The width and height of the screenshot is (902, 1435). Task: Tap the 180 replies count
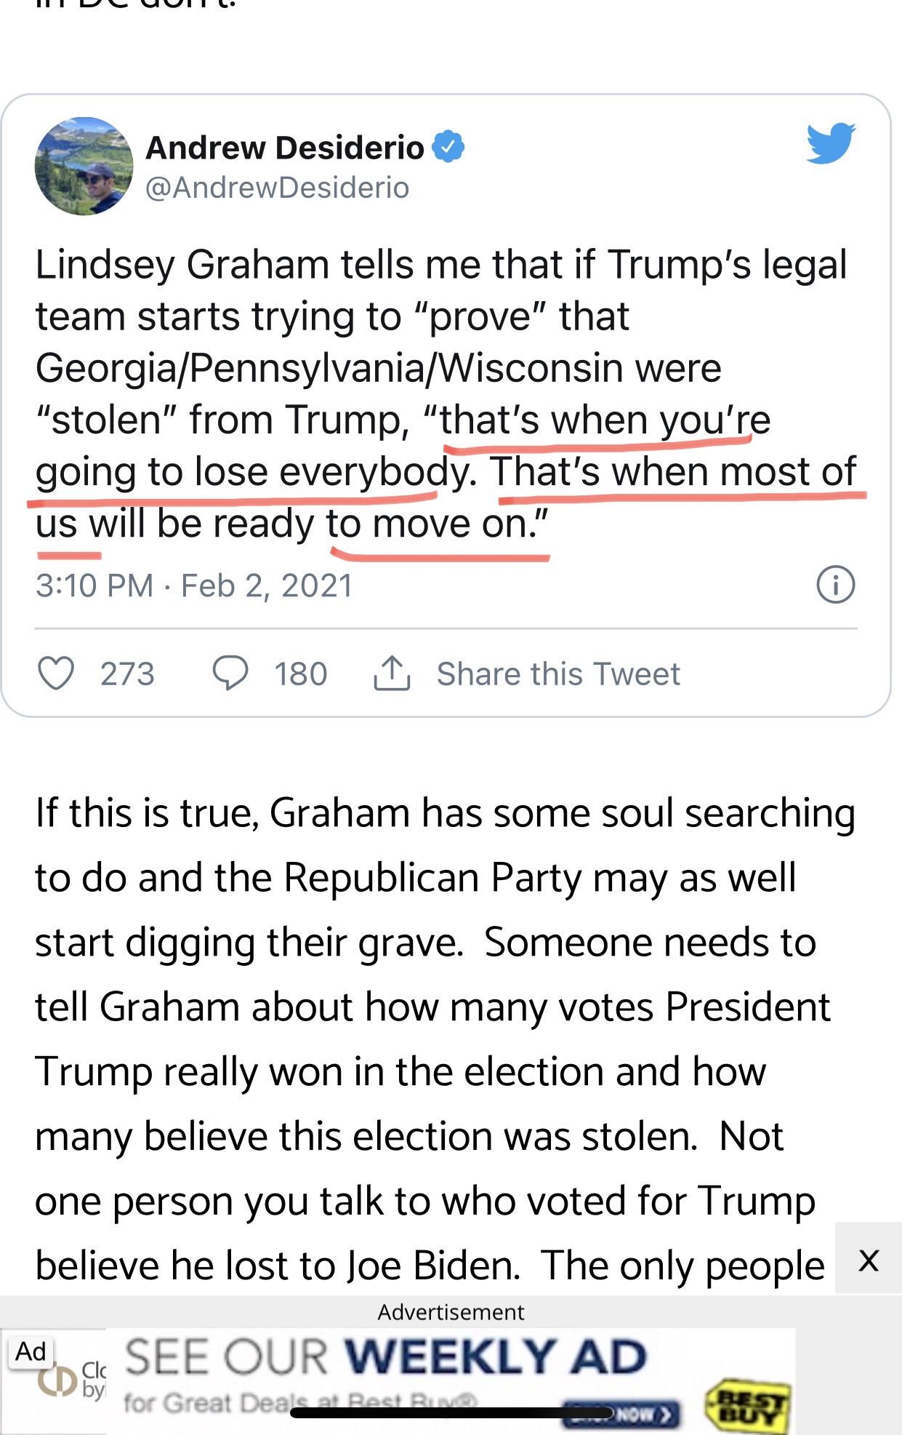pos(300,673)
